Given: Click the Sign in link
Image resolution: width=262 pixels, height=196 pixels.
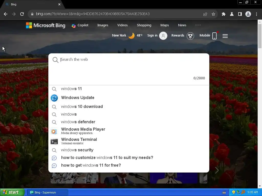Looking at the screenshot, I should point(152,35).
